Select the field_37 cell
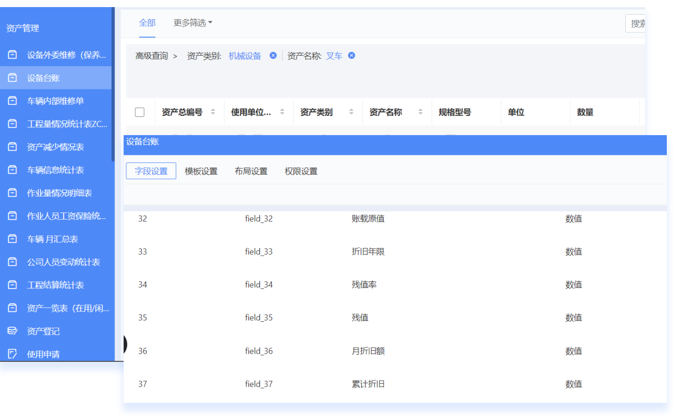The height and width of the screenshot is (416, 681). point(259,384)
